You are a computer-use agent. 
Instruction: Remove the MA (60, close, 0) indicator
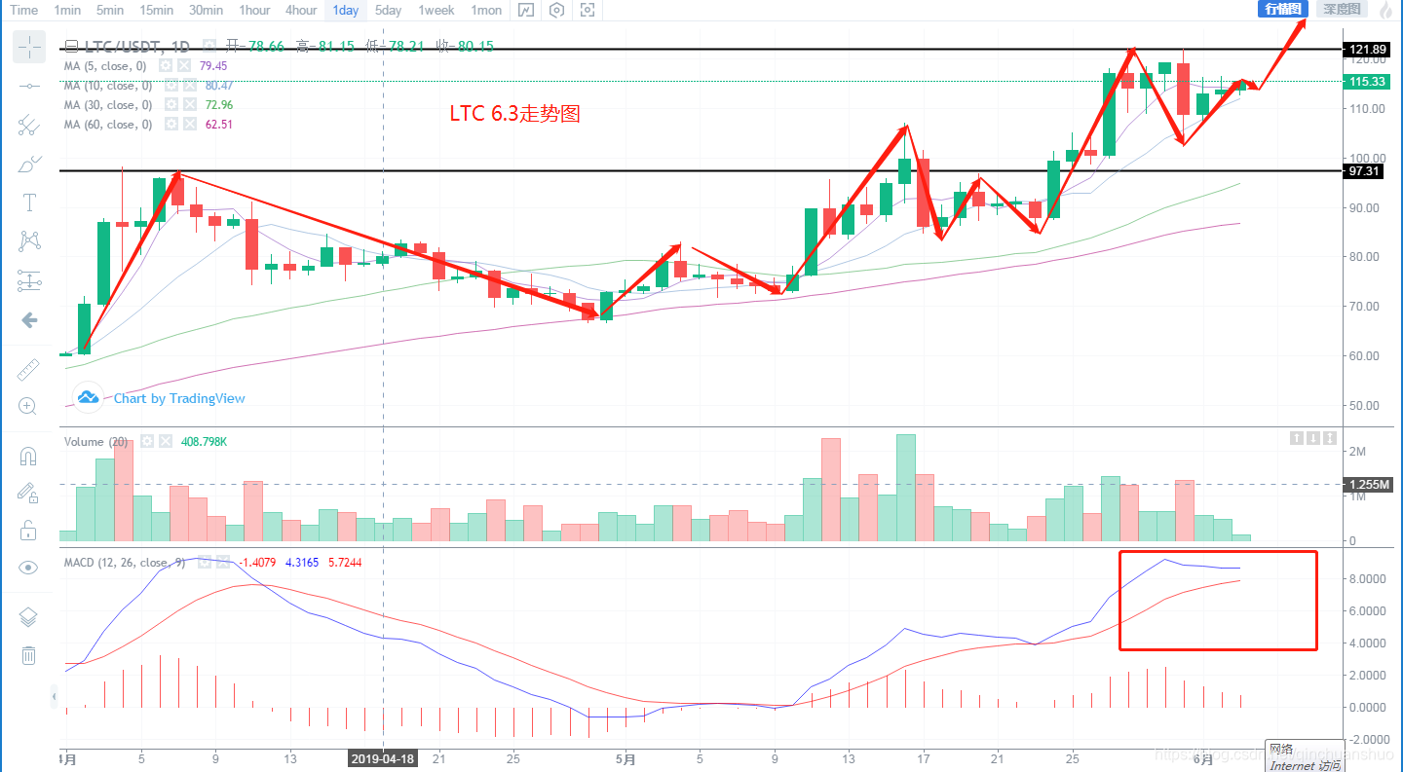(190, 124)
